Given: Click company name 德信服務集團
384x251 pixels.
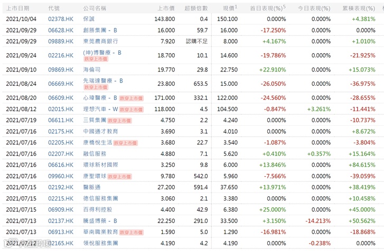Looking at the screenshot, I should (100, 198).
